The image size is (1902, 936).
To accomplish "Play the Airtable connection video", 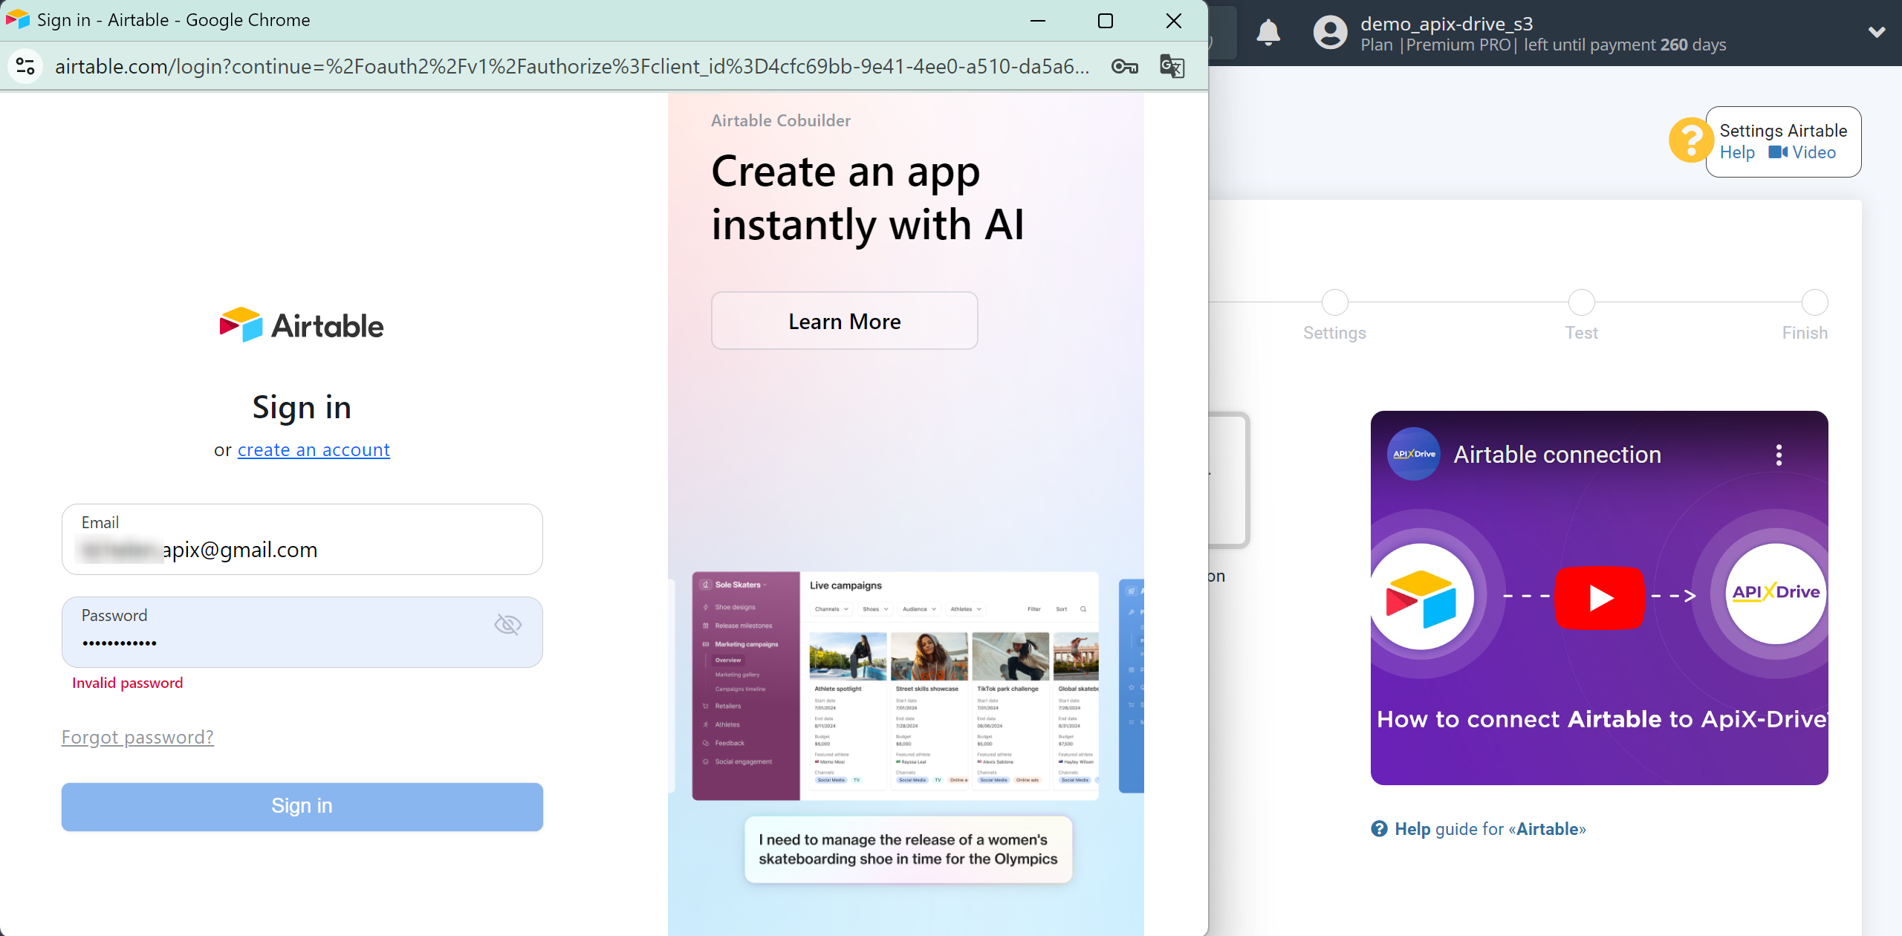I will click(1600, 597).
